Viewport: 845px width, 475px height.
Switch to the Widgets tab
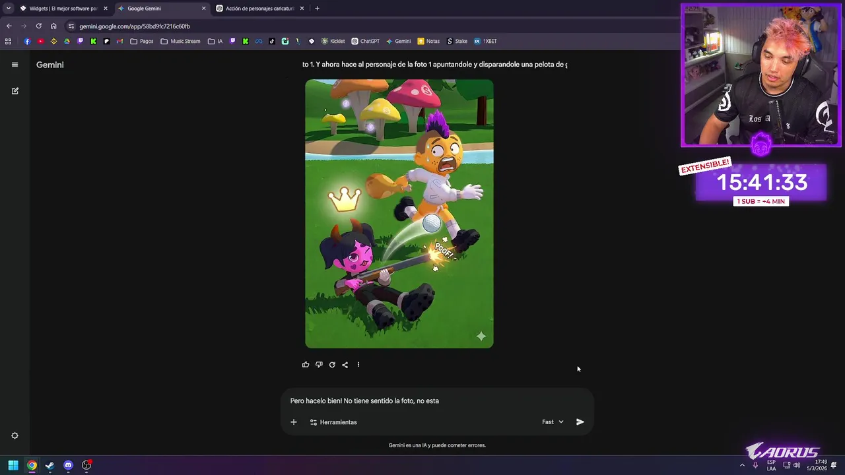click(63, 9)
